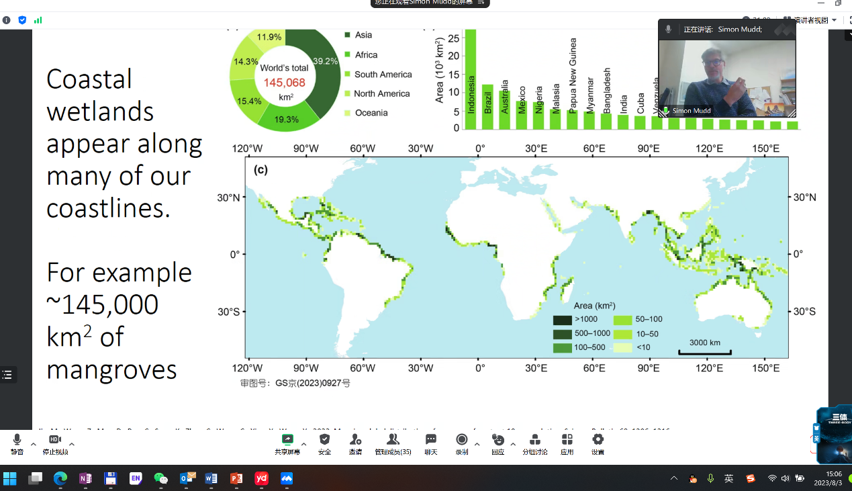
Task: Click the 邀请 invite icon
Action: [355, 440]
